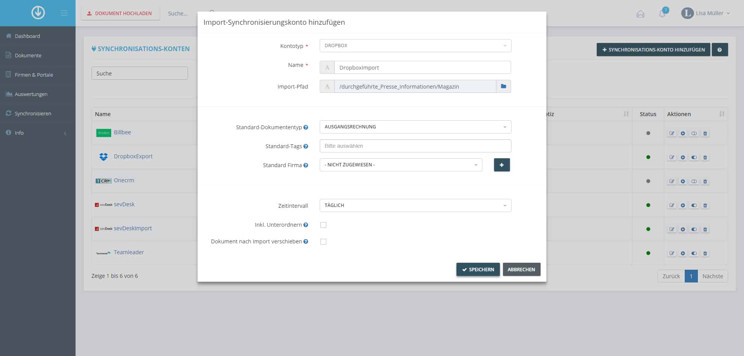Viewport: 744px width, 356px height.
Task: Delete the Teamleader sync account
Action: (x=705, y=253)
